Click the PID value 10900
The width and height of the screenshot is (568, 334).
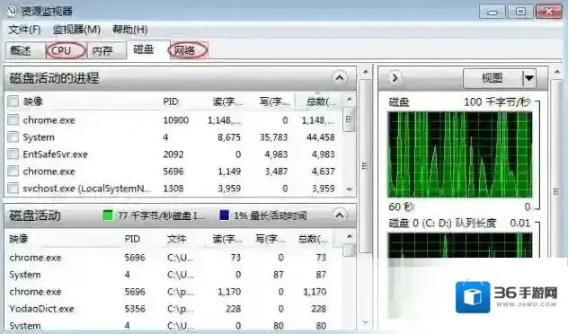point(175,120)
